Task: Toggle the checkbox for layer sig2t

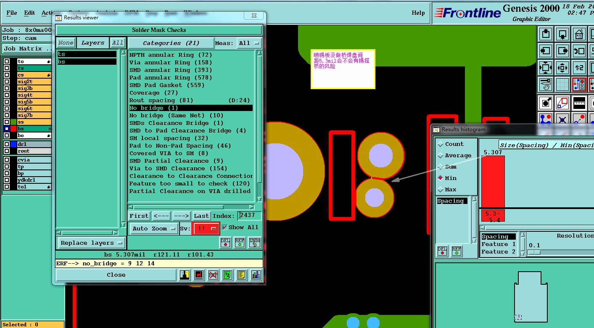Action: coord(7,82)
